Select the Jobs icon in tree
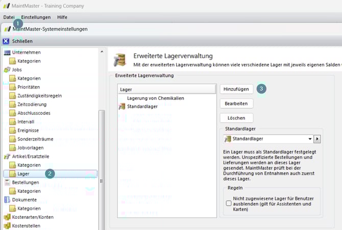 pos(7,70)
